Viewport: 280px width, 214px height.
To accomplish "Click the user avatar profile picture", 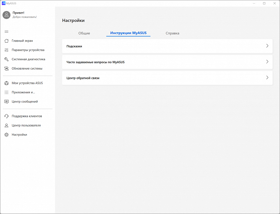I will tap(6, 15).
